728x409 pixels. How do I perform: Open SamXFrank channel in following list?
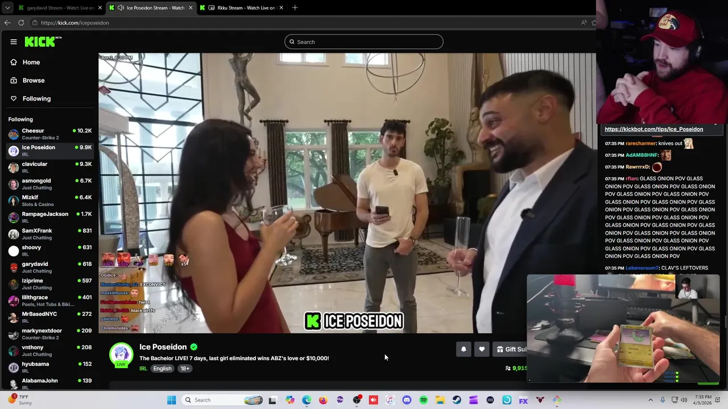tap(50, 233)
